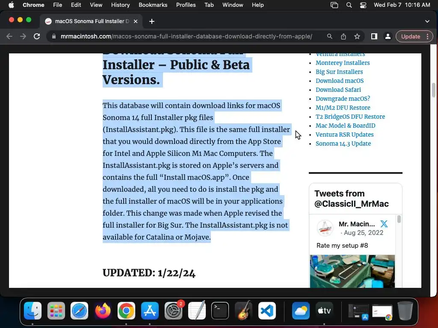Open the Bookmarks menu

pyautogui.click(x=153, y=5)
